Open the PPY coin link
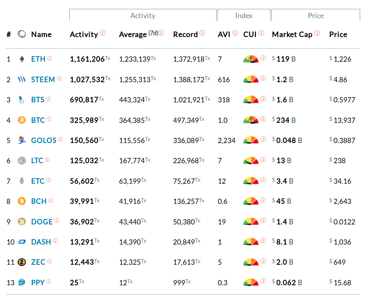365x301 pixels. (x=38, y=282)
